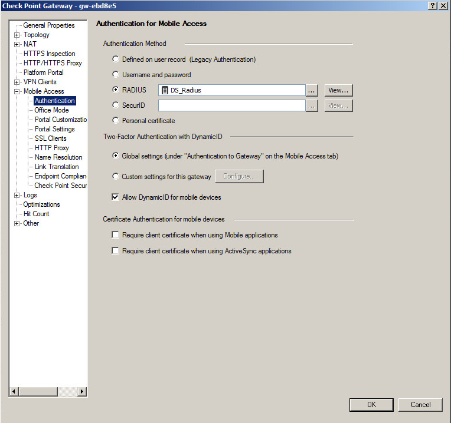Click the View button next to DS_Radius
451x423 pixels.
click(338, 90)
